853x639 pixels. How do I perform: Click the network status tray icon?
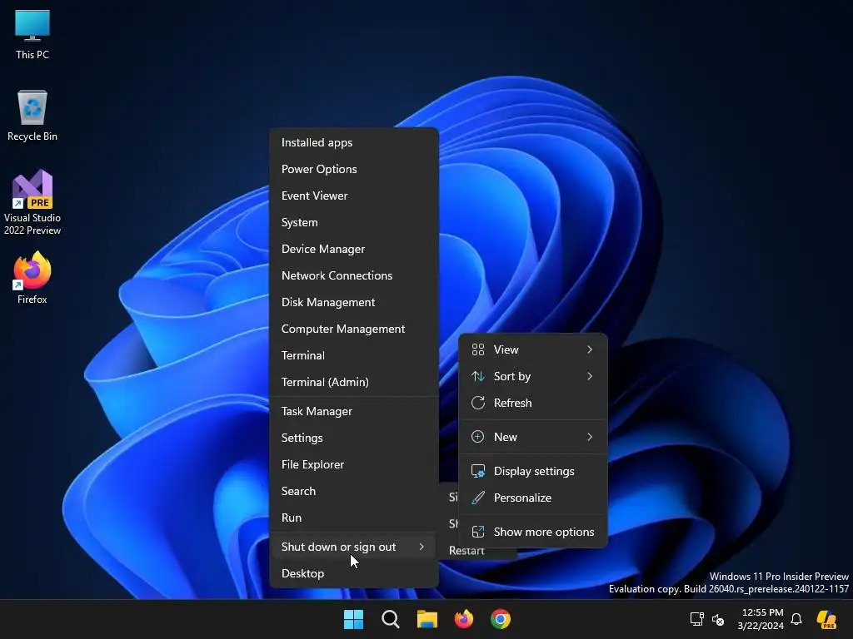[697, 619]
